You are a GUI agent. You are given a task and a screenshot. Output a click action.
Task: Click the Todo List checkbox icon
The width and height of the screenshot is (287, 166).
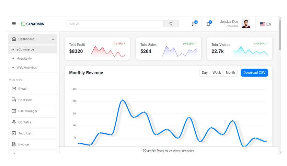14,133
